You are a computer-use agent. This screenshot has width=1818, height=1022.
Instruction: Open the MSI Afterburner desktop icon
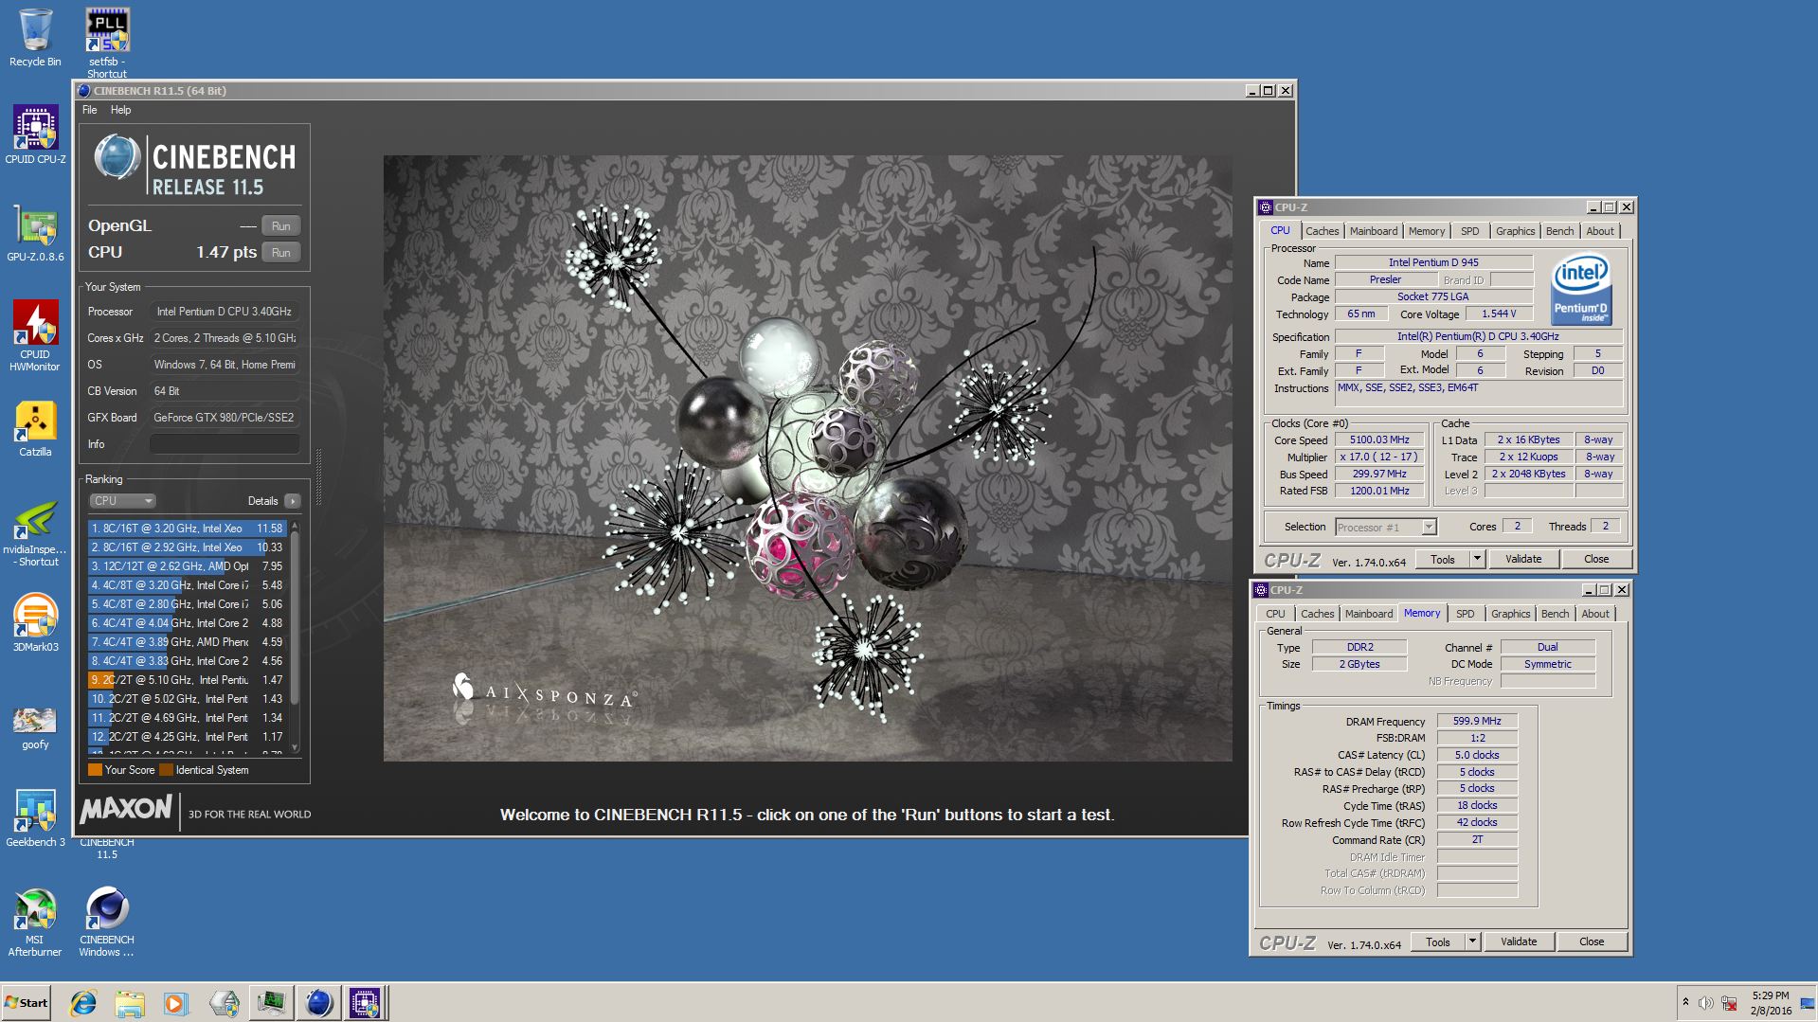pos(35,923)
